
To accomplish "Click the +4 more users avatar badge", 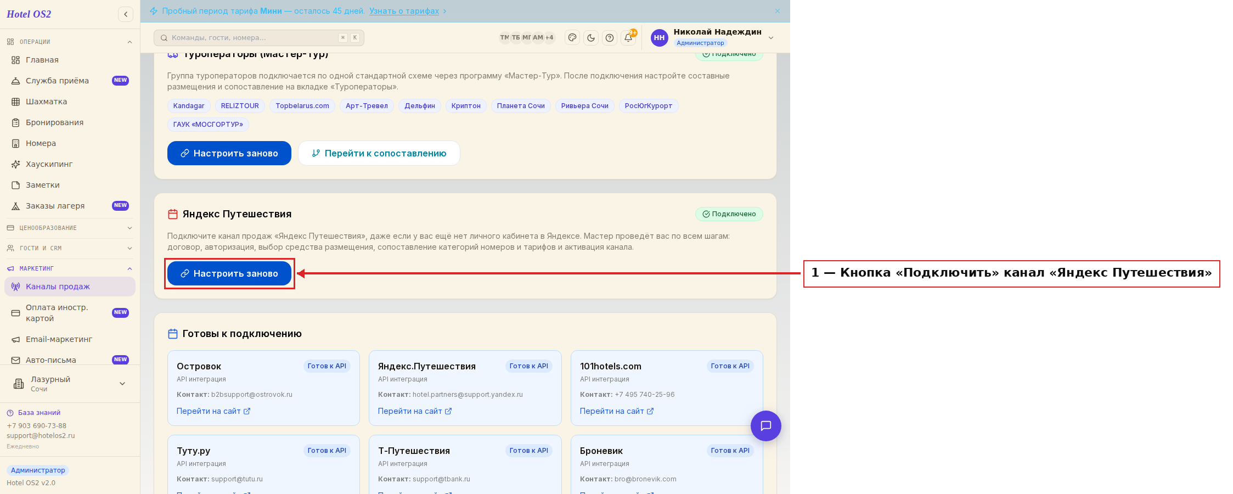I will tap(549, 37).
